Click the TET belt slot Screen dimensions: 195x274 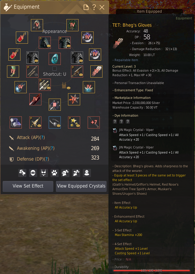[20, 87]
